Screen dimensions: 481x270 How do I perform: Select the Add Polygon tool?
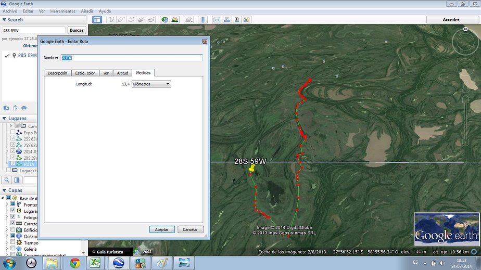(x=121, y=20)
